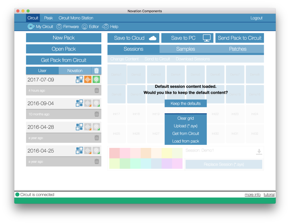Viewport: 290px width, 224px height.
Task: Choose Upload (*.syx) from the menu
Action: point(185,126)
